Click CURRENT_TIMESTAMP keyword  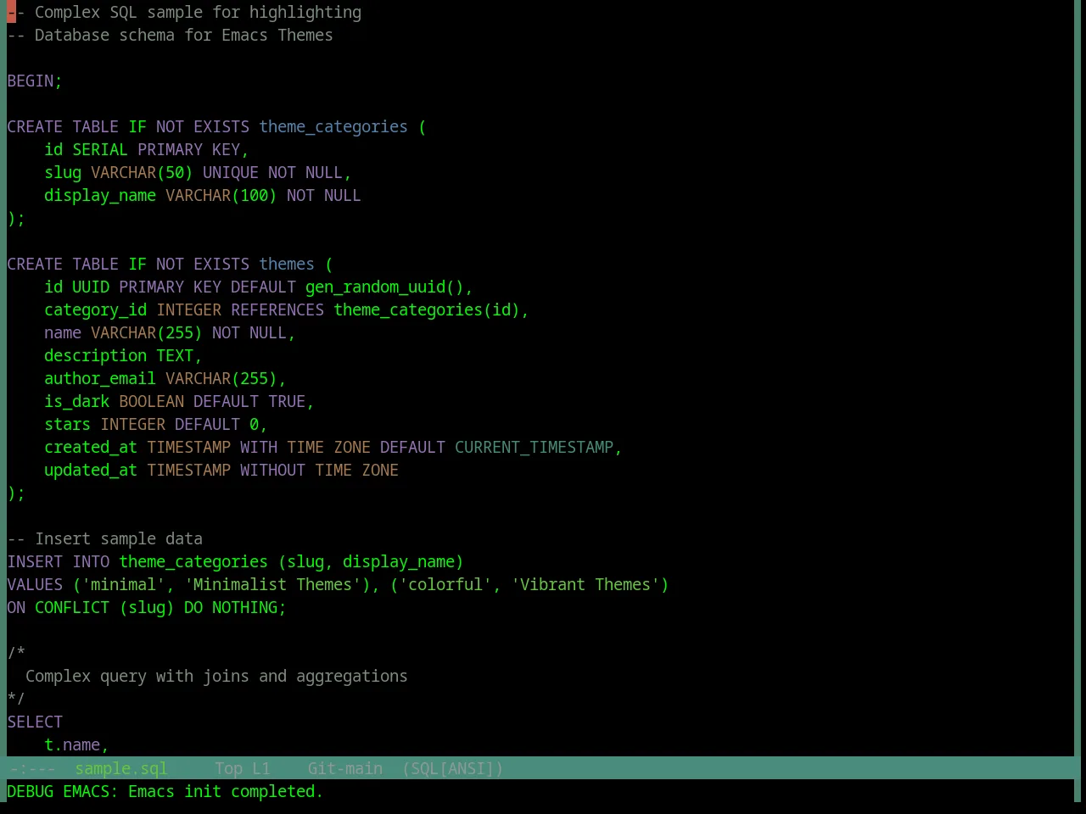pyautogui.click(x=535, y=448)
